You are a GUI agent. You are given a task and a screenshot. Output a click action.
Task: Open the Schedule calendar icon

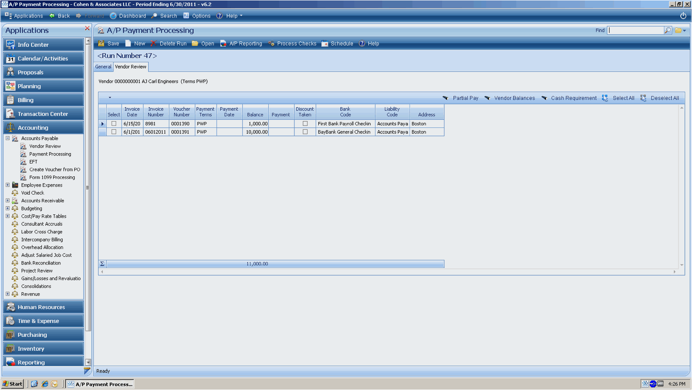[x=325, y=44]
